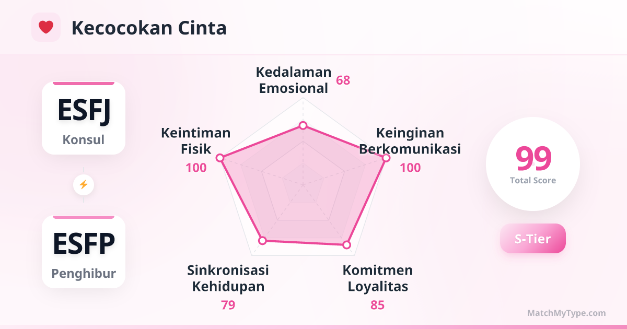Select the ESFJ Konsul card
The width and height of the screenshot is (627, 329).
point(84,118)
